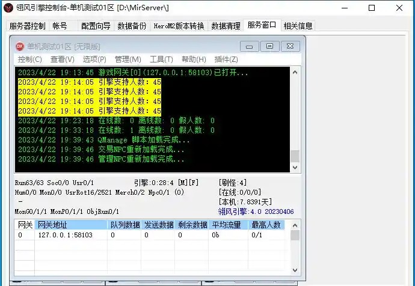Open the 服务器控制 tab
Viewport: 415px width, 286px height.
27,26
